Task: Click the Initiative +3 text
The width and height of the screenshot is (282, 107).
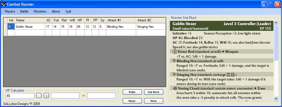Action: click(182, 33)
